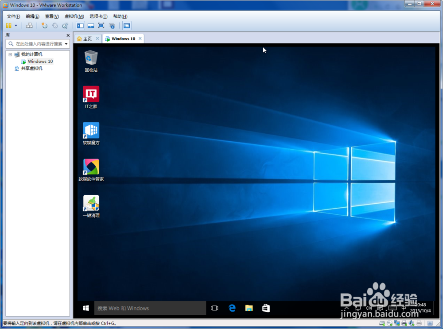The height and width of the screenshot is (329, 443).
Task: Click the 中 input method indicator
Action: [404, 308]
